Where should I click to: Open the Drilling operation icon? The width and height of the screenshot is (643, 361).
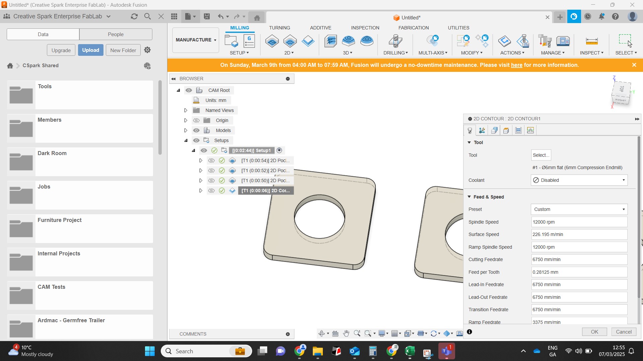pos(396,41)
